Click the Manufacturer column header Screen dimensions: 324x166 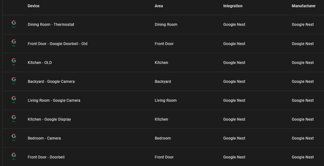tap(304, 6)
